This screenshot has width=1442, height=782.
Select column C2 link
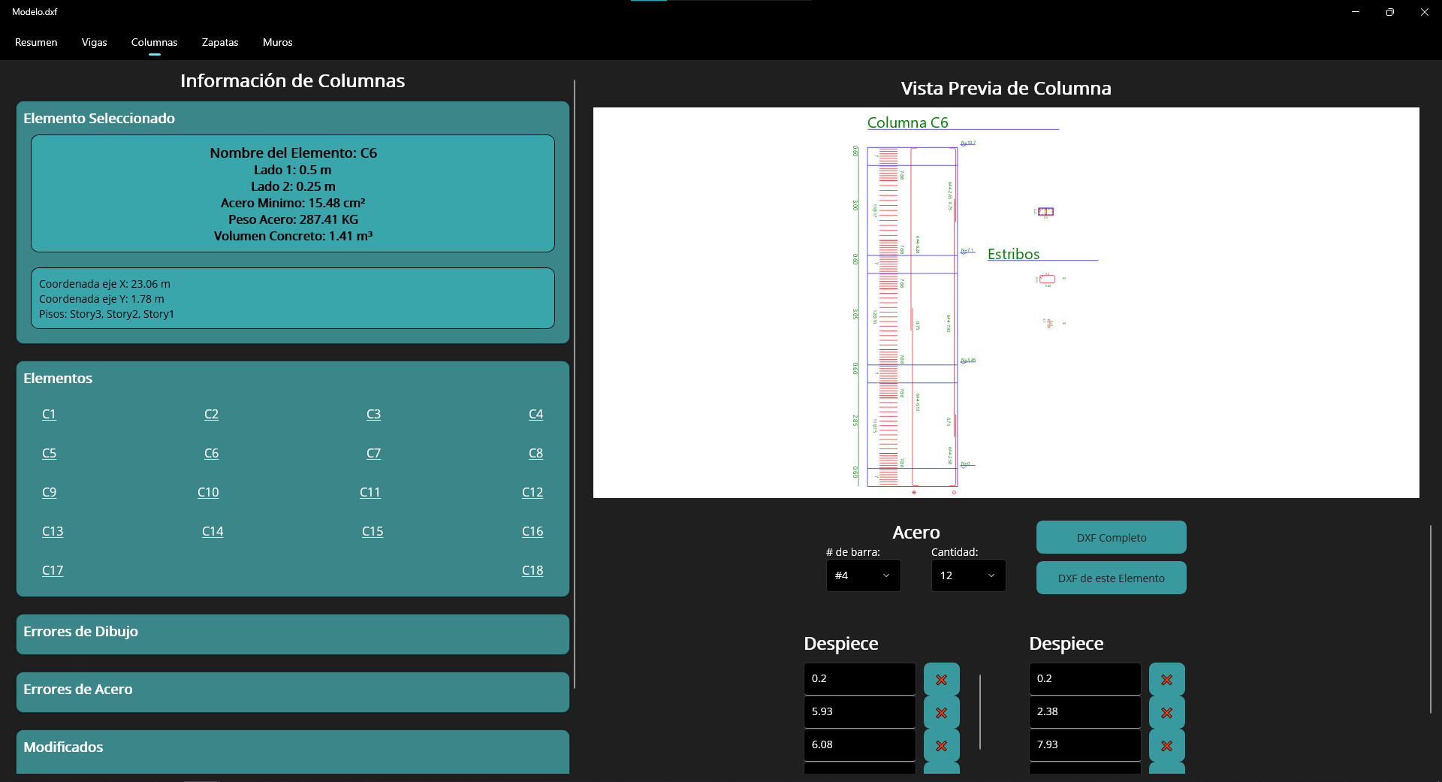211,415
